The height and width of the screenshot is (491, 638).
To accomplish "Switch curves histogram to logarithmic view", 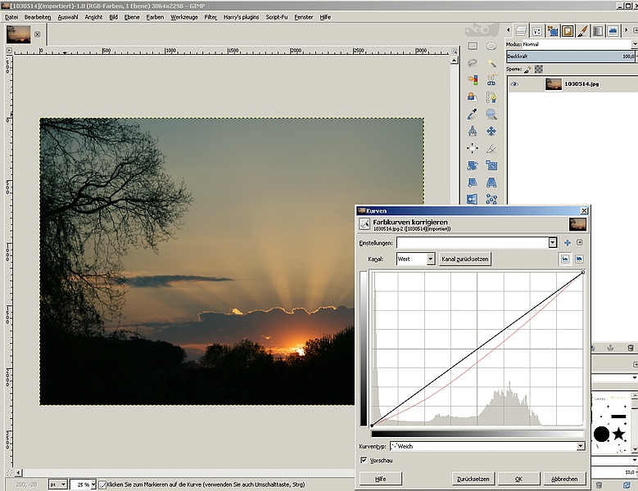I will click(x=579, y=259).
